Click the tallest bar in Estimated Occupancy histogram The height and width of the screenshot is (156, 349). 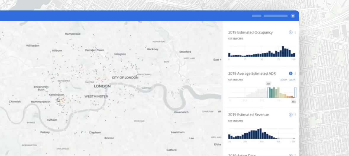coord(283,51)
